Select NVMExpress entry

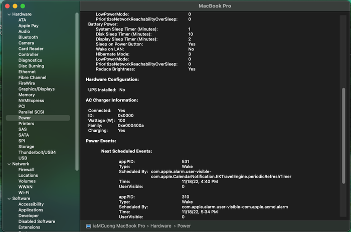31,100
